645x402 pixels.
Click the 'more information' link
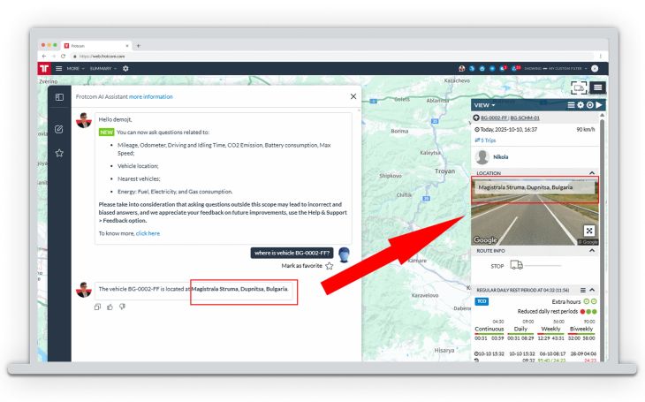coord(151,96)
